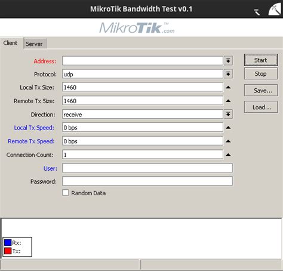Click the Local Tx Speed label
Screen dimensions: 283x271
[34, 128]
